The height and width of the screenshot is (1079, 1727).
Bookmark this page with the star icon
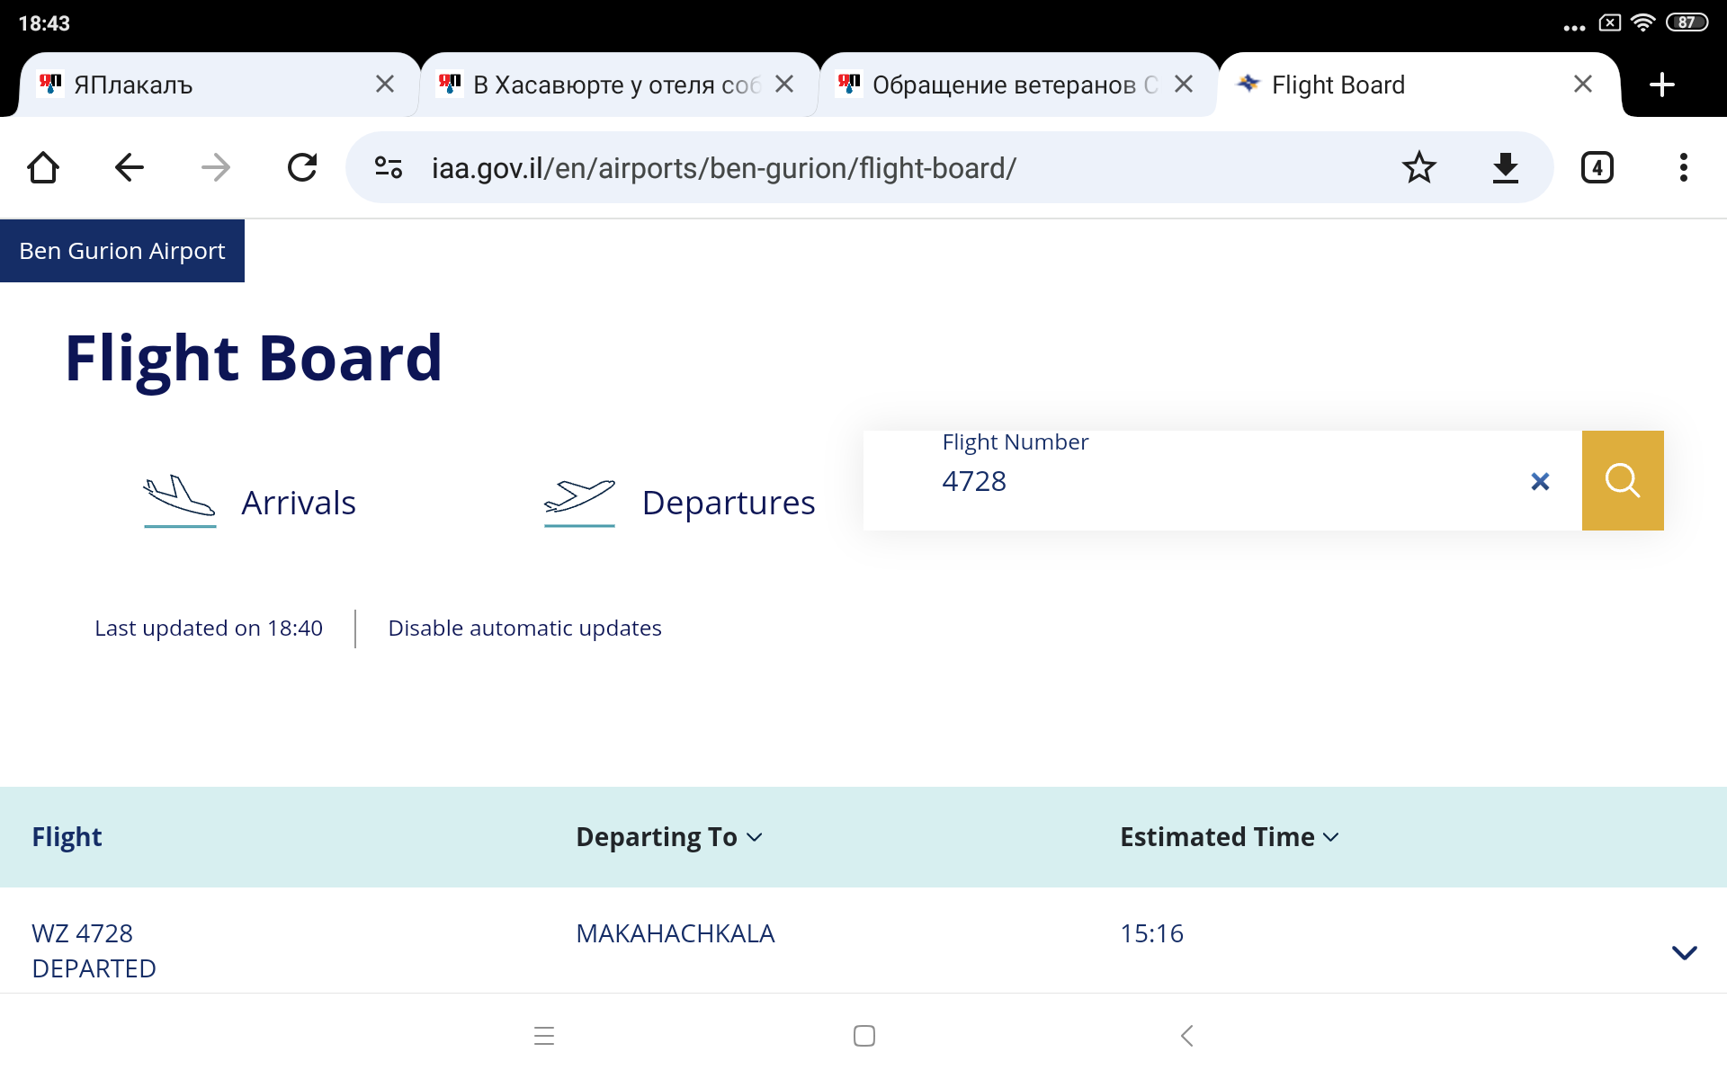1418,167
